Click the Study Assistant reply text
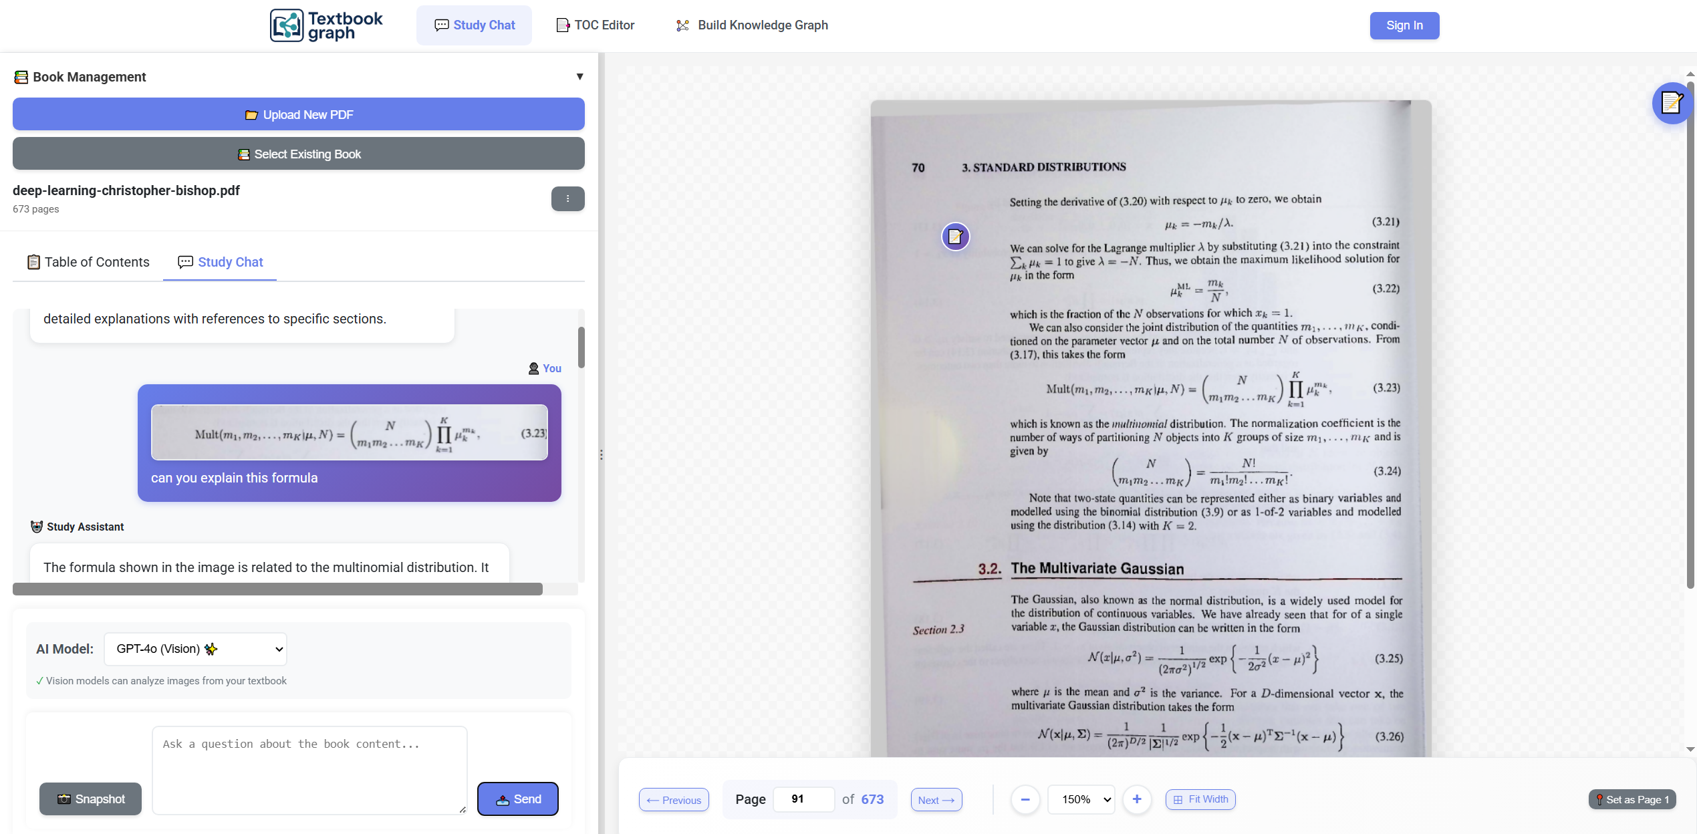The height and width of the screenshot is (834, 1697). [266, 567]
